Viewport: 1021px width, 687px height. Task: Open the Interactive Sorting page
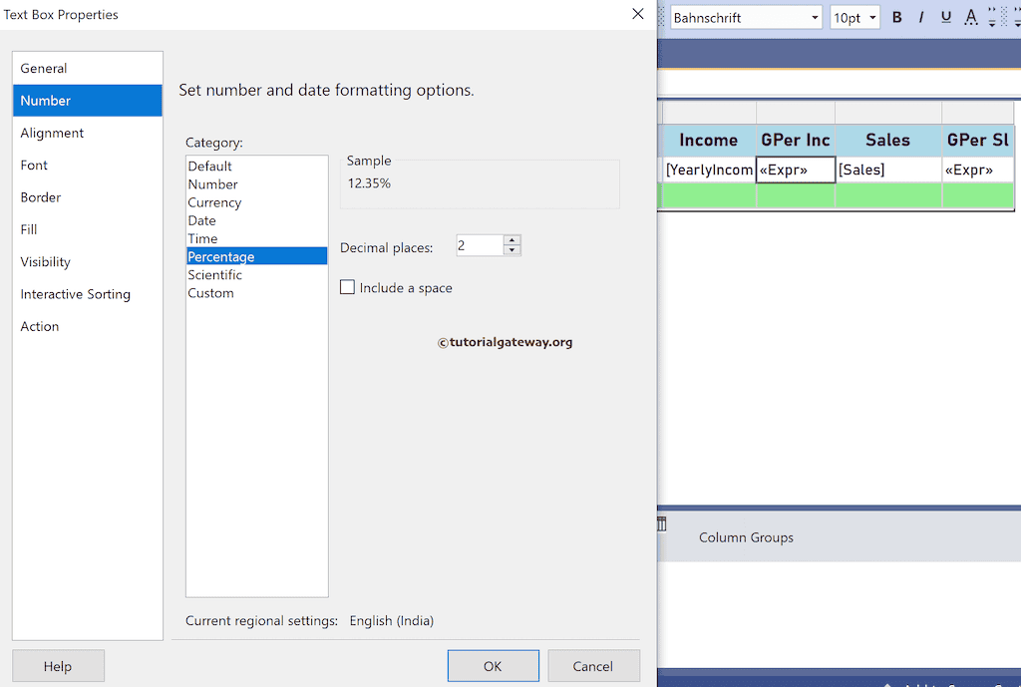(88, 294)
